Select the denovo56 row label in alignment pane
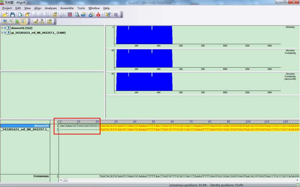 click(x=25, y=126)
